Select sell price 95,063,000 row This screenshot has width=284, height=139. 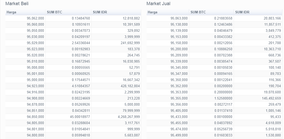[214, 18]
